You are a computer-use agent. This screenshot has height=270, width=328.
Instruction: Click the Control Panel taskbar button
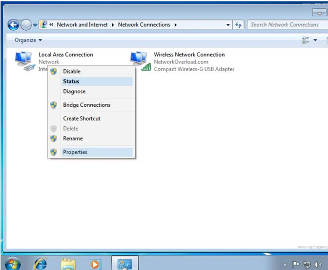pyautogui.click(x=125, y=264)
